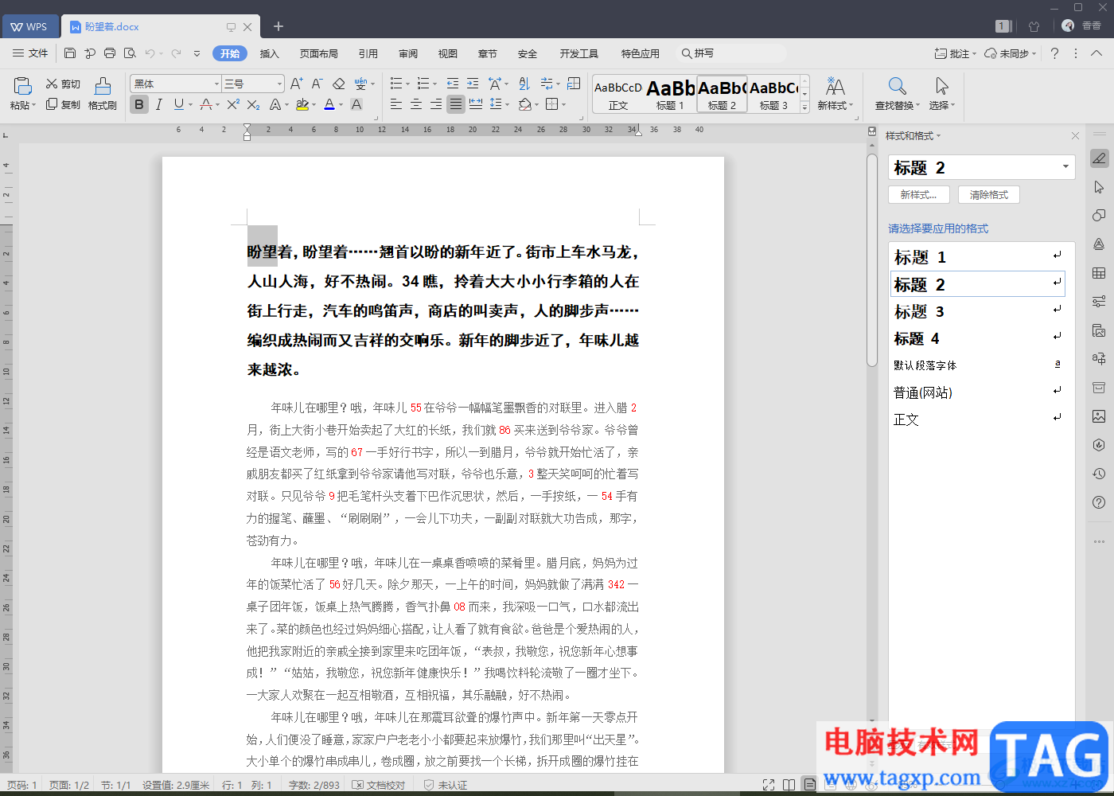Switch to the 插入 (Insert) ribbon tab

(x=270, y=53)
